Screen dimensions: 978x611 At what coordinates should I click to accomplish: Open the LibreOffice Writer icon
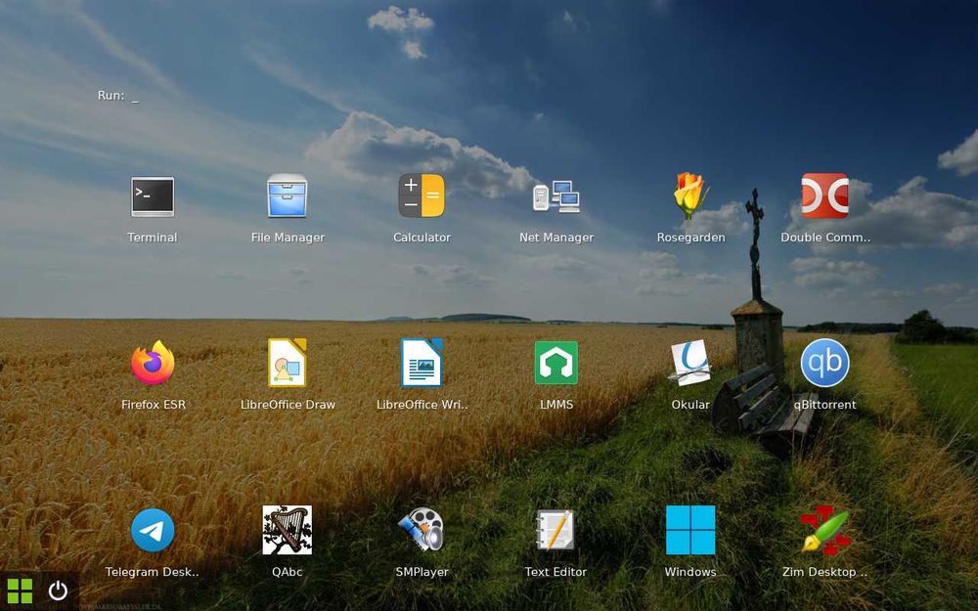pyautogui.click(x=422, y=363)
